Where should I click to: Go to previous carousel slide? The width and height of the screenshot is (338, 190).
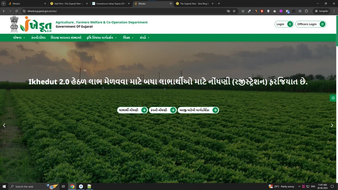click(4, 125)
